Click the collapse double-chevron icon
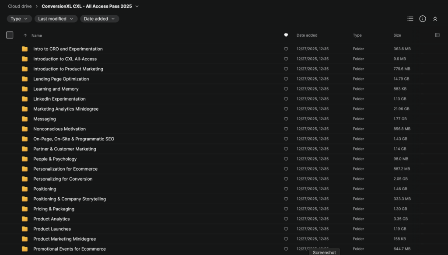 [x=435, y=19]
